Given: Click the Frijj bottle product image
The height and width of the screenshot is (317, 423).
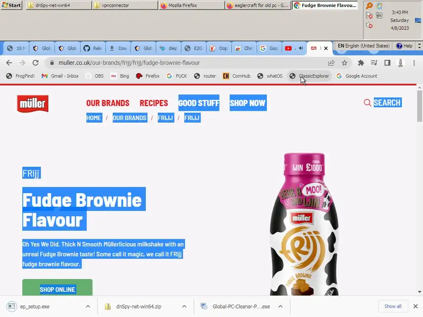Looking at the screenshot, I should coord(304,224).
